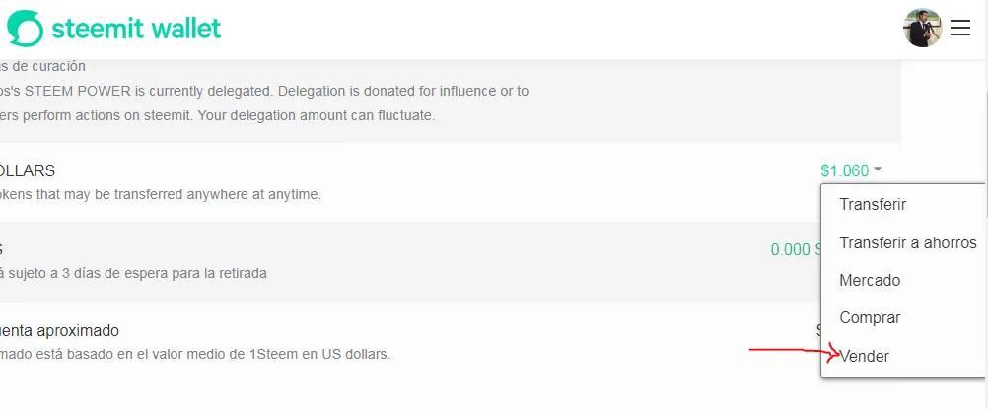Choose Vender from the dropdown menu
The image size is (988, 409).
[x=864, y=356]
